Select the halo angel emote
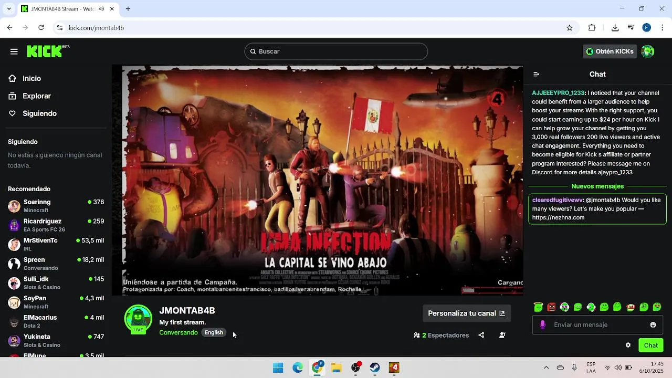 (538, 307)
